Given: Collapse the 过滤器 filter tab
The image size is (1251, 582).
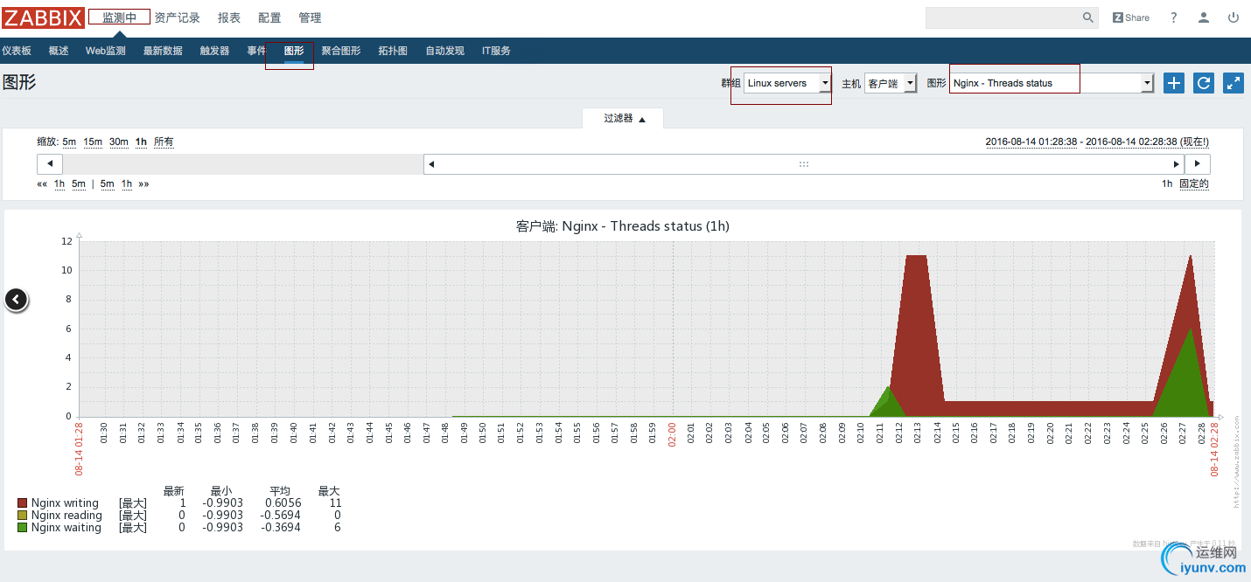Looking at the screenshot, I should click(x=624, y=118).
